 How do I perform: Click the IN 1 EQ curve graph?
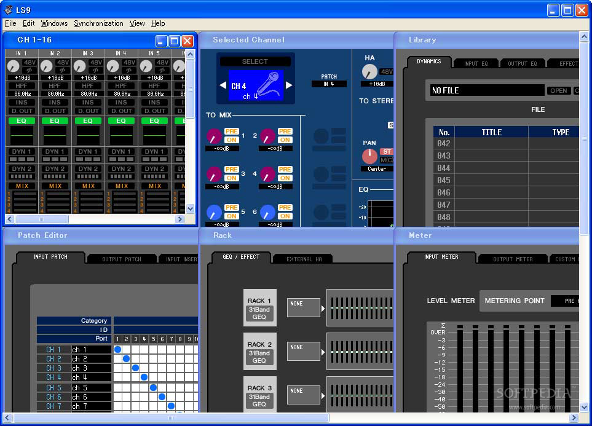click(22, 135)
